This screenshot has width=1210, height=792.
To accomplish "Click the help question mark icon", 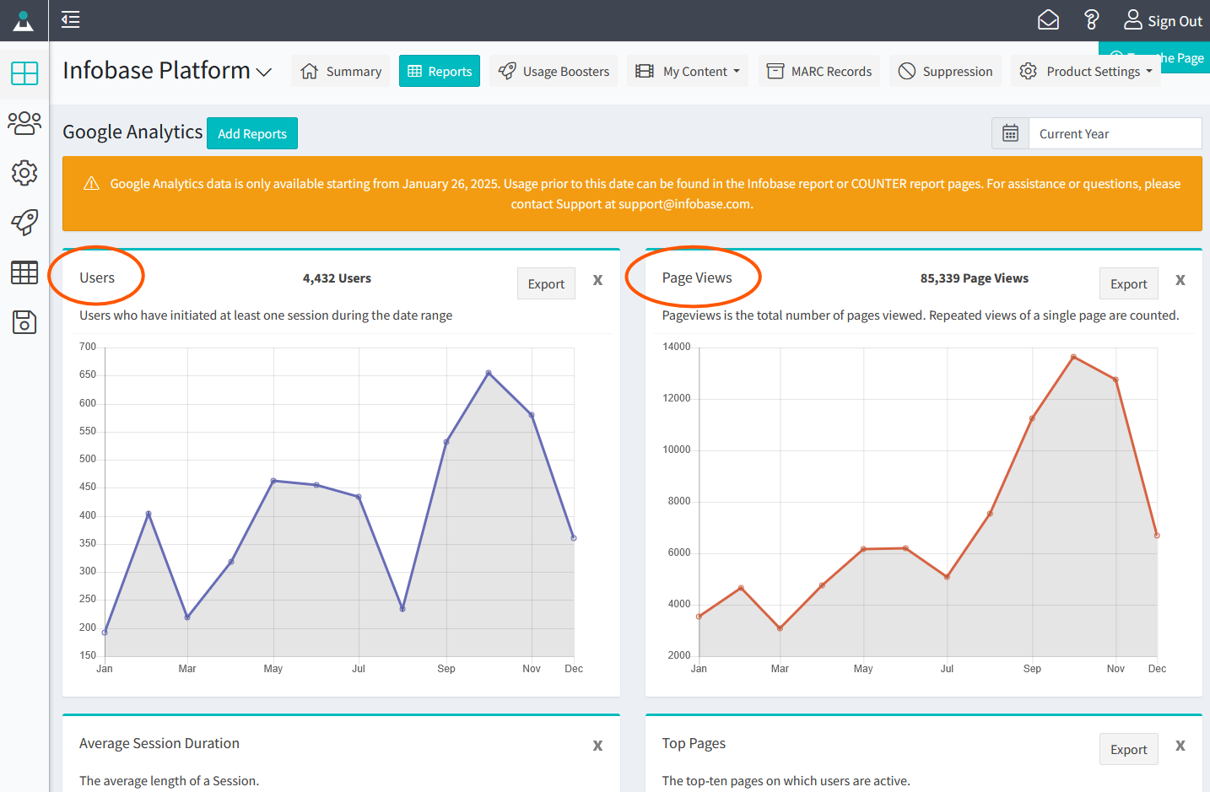I will [x=1092, y=19].
